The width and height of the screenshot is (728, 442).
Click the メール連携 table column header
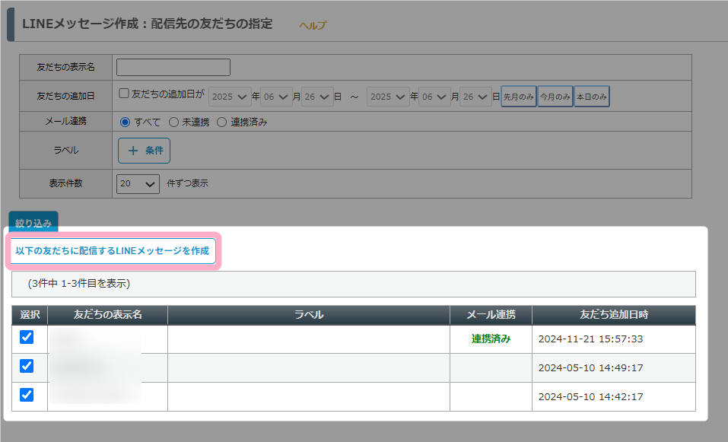point(491,315)
